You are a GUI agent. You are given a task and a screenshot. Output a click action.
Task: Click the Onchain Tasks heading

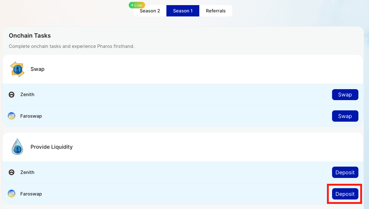click(x=30, y=36)
